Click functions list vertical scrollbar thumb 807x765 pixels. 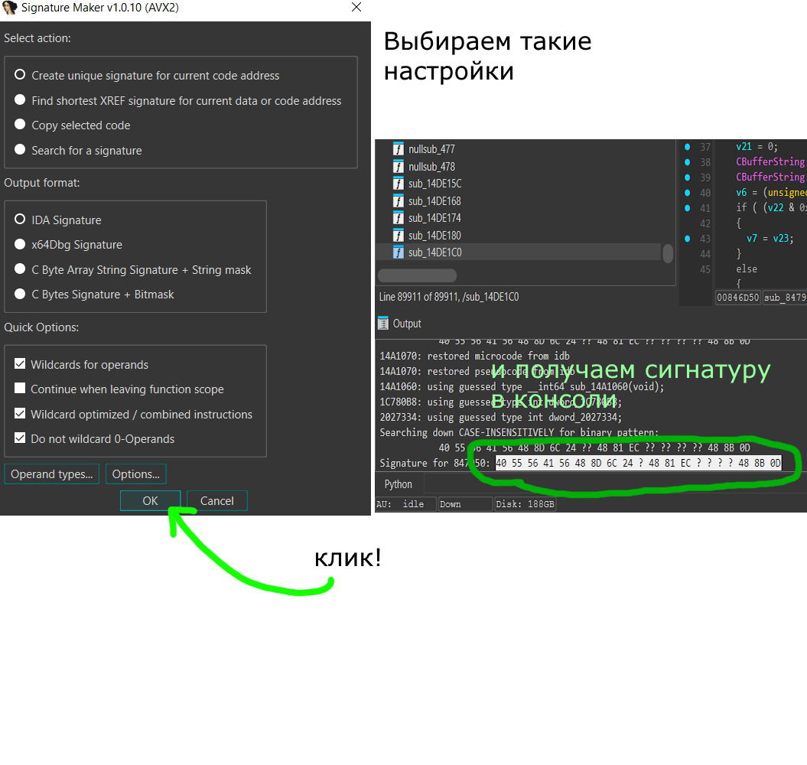pos(668,253)
